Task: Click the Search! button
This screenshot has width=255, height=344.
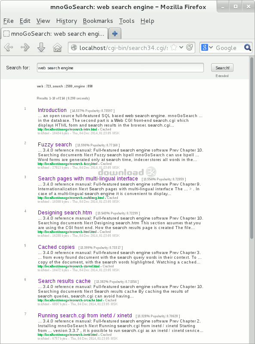Action: coord(222,68)
